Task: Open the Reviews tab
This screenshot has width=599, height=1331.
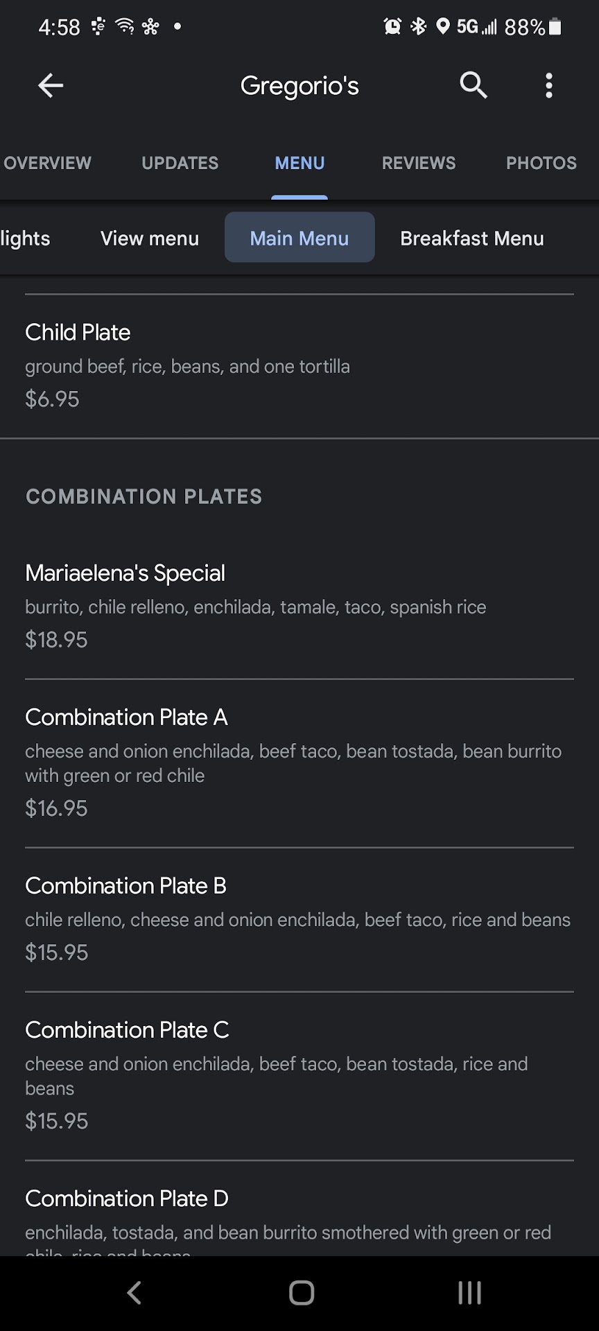Action: [419, 163]
